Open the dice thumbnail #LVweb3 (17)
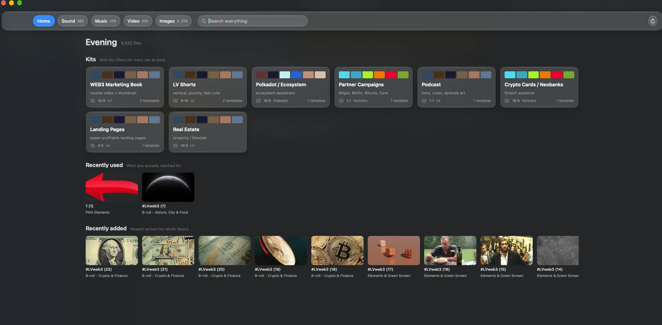Screen dimensions: 662x325 [x=394, y=251]
